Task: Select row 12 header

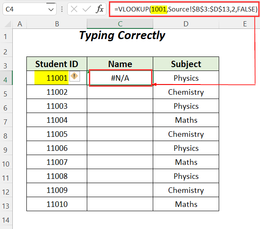Action: pyautogui.click(x=6, y=190)
